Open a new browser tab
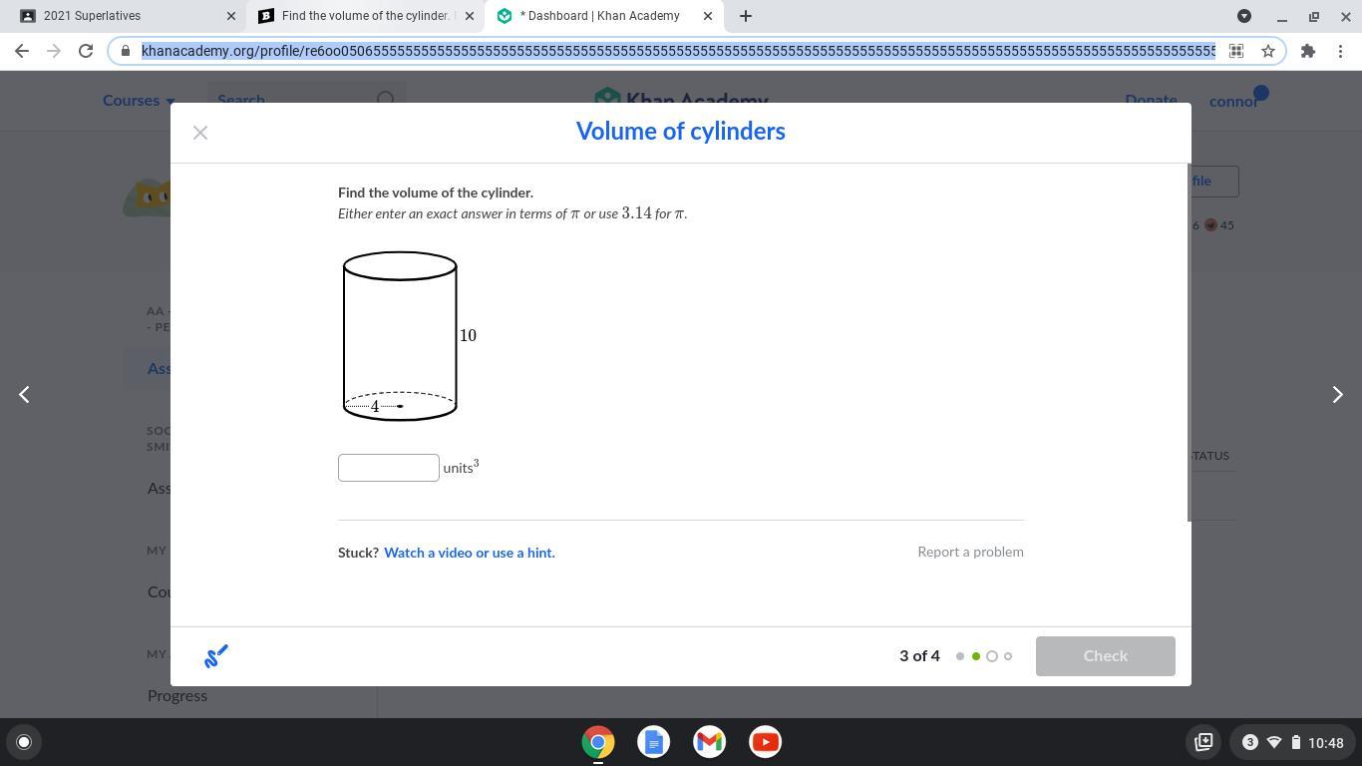This screenshot has height=766, width=1362. [x=746, y=16]
